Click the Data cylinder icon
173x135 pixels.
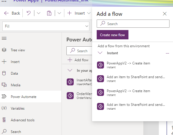[4, 73]
